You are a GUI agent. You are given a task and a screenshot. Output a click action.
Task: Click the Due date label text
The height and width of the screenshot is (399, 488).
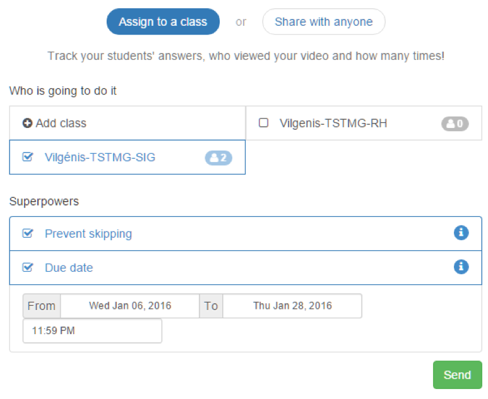pos(69,268)
